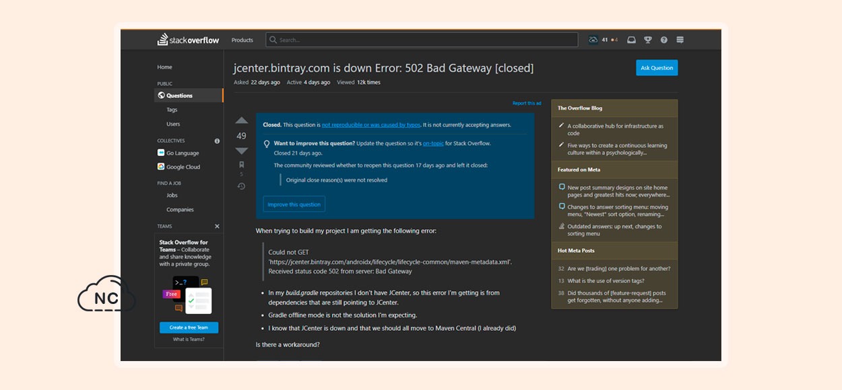The image size is (842, 390).
Task: Click the 'Original close reason(s) were not resolved' text
Action: [x=336, y=180]
